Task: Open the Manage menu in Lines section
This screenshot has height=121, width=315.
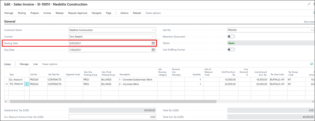Action: point(24,64)
